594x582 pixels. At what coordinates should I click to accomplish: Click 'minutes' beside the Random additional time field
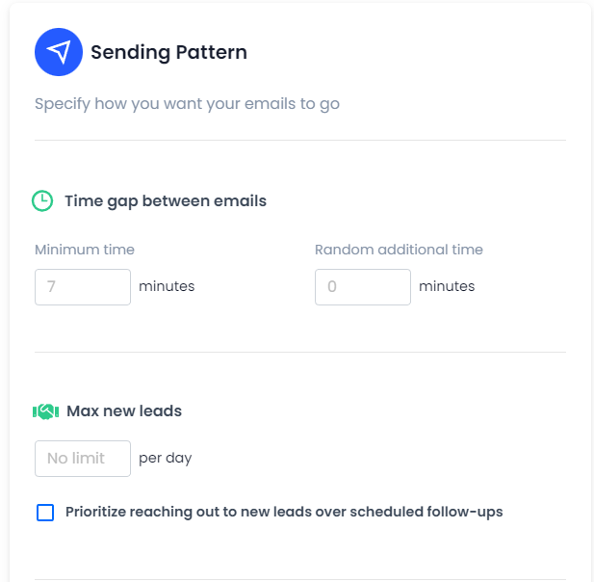(x=447, y=286)
